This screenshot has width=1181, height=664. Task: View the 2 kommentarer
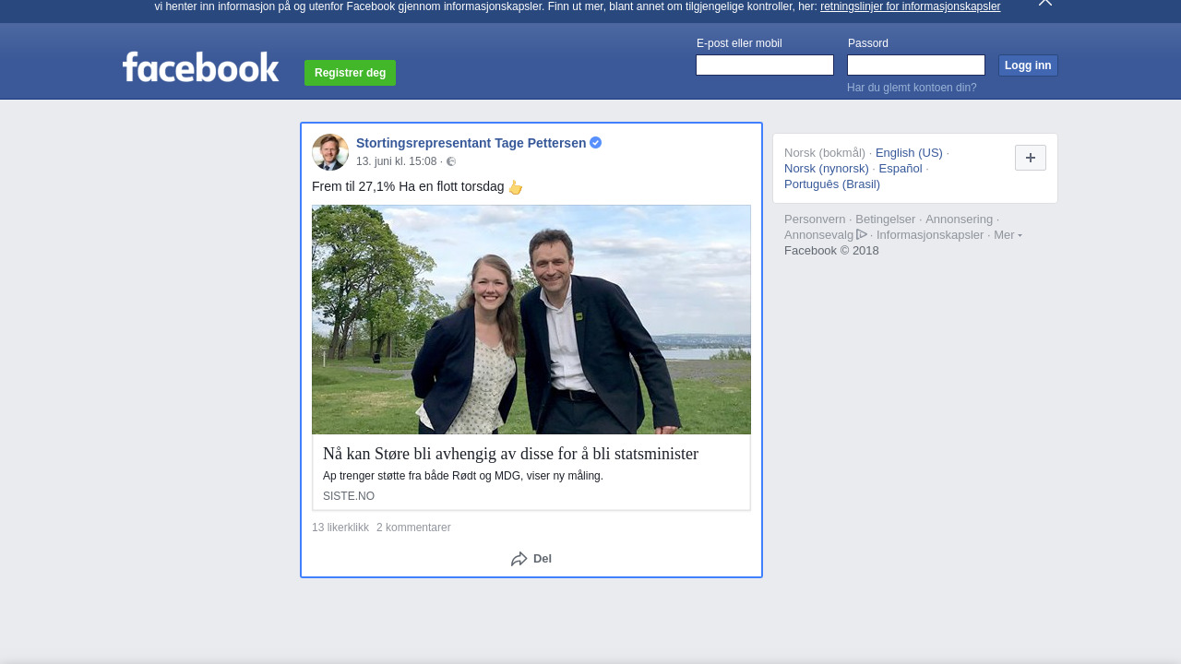tap(413, 528)
